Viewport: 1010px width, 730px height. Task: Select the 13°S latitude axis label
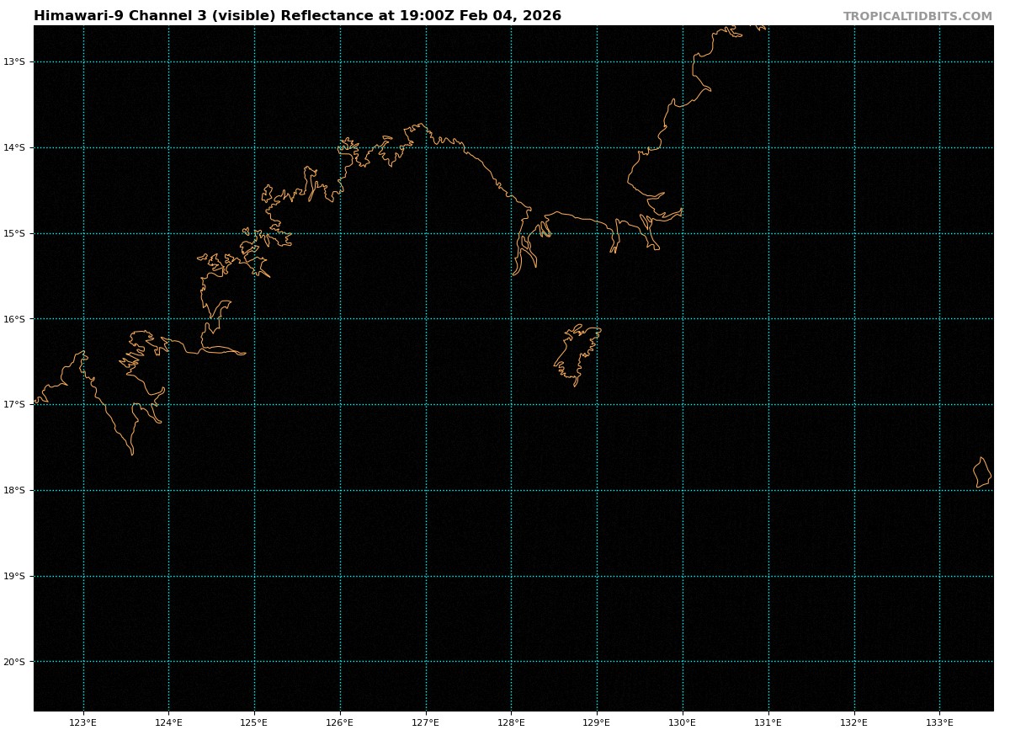pyautogui.click(x=14, y=61)
